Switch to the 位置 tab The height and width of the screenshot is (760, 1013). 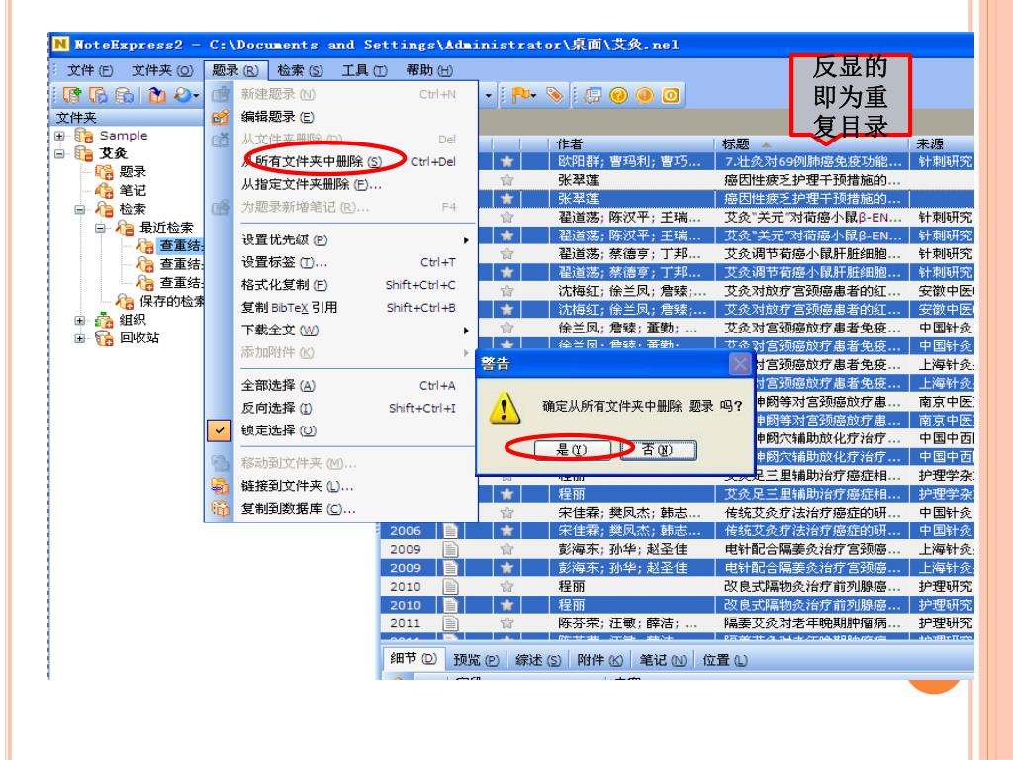(x=725, y=660)
